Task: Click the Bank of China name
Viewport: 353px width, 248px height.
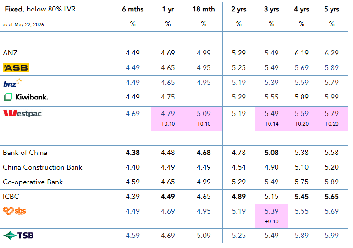Action: pos(25,153)
